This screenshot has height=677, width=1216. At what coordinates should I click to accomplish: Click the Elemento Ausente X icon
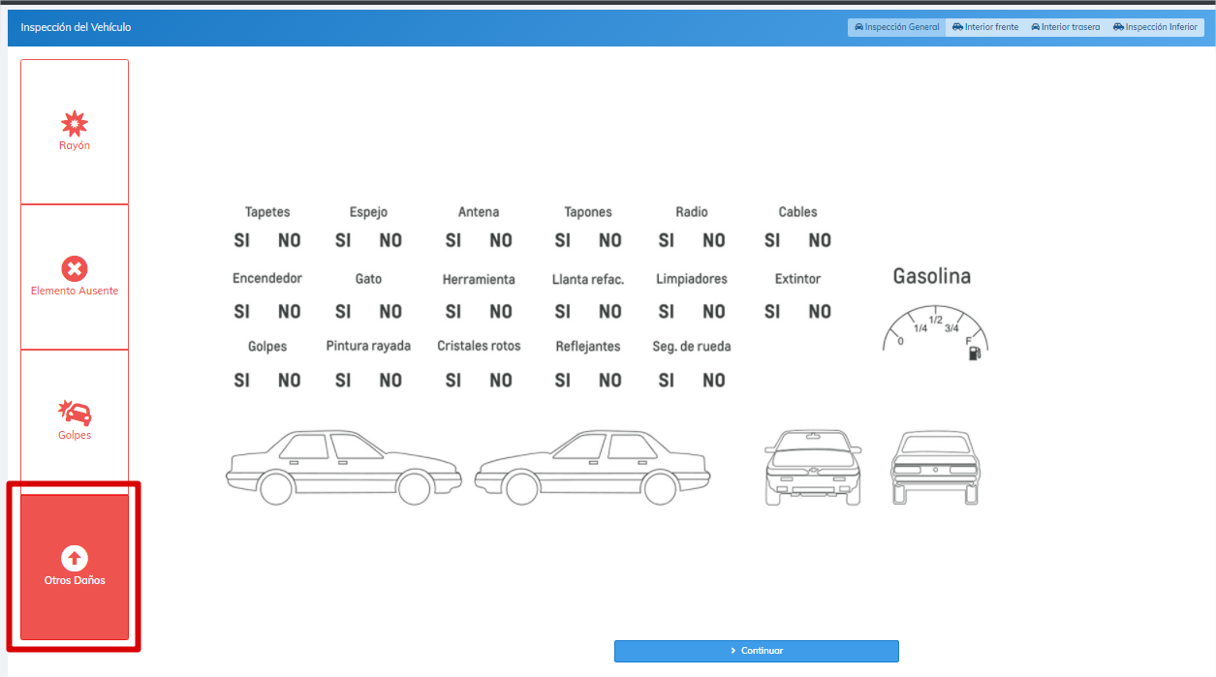(x=75, y=269)
